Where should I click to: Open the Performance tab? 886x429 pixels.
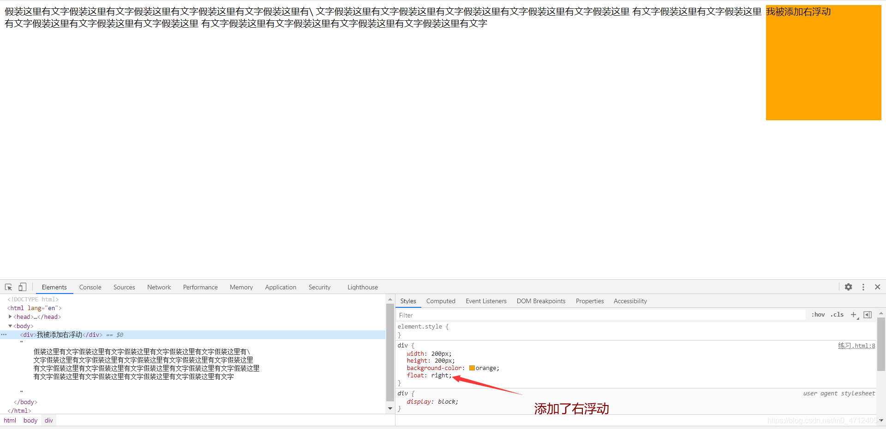(x=200, y=287)
